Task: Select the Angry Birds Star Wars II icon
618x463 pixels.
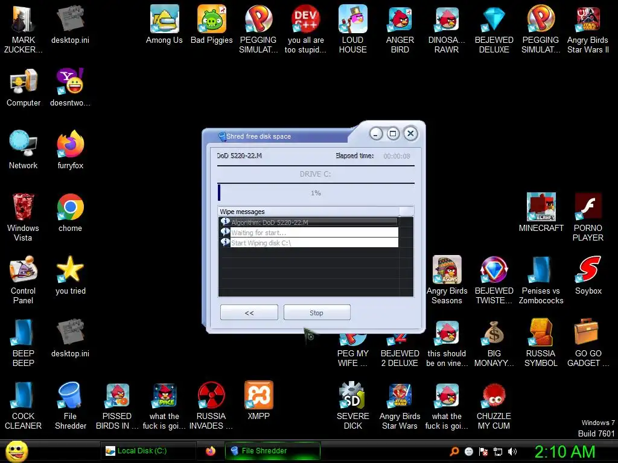Action: point(588,29)
